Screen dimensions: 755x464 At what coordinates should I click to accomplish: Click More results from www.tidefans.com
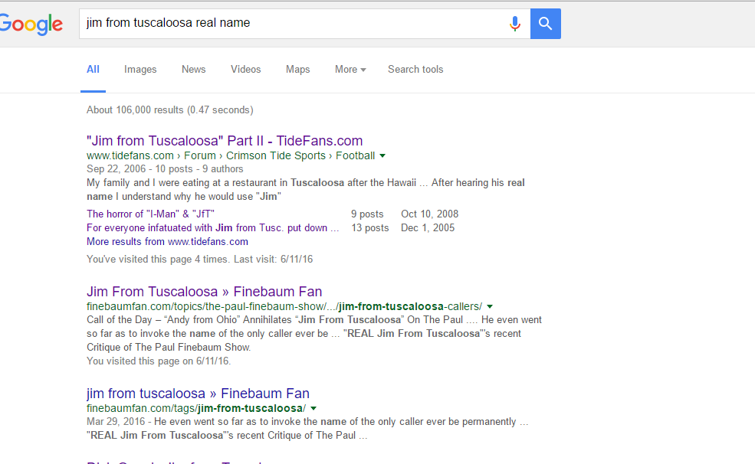tap(167, 242)
